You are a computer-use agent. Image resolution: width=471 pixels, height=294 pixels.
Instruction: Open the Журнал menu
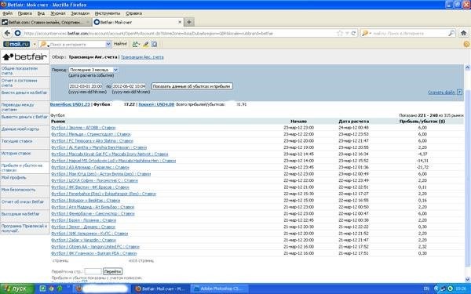pos(58,13)
